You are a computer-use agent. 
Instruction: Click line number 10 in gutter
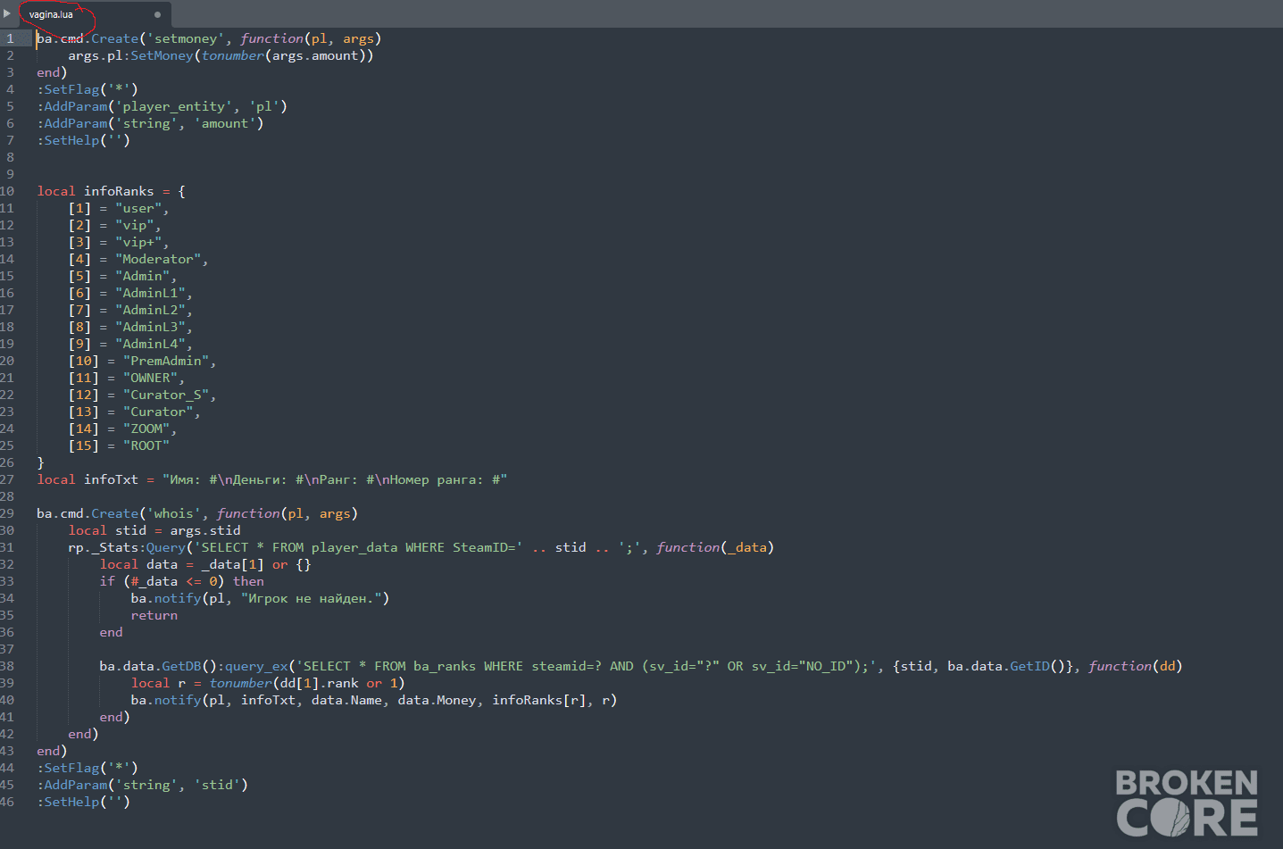(7, 191)
